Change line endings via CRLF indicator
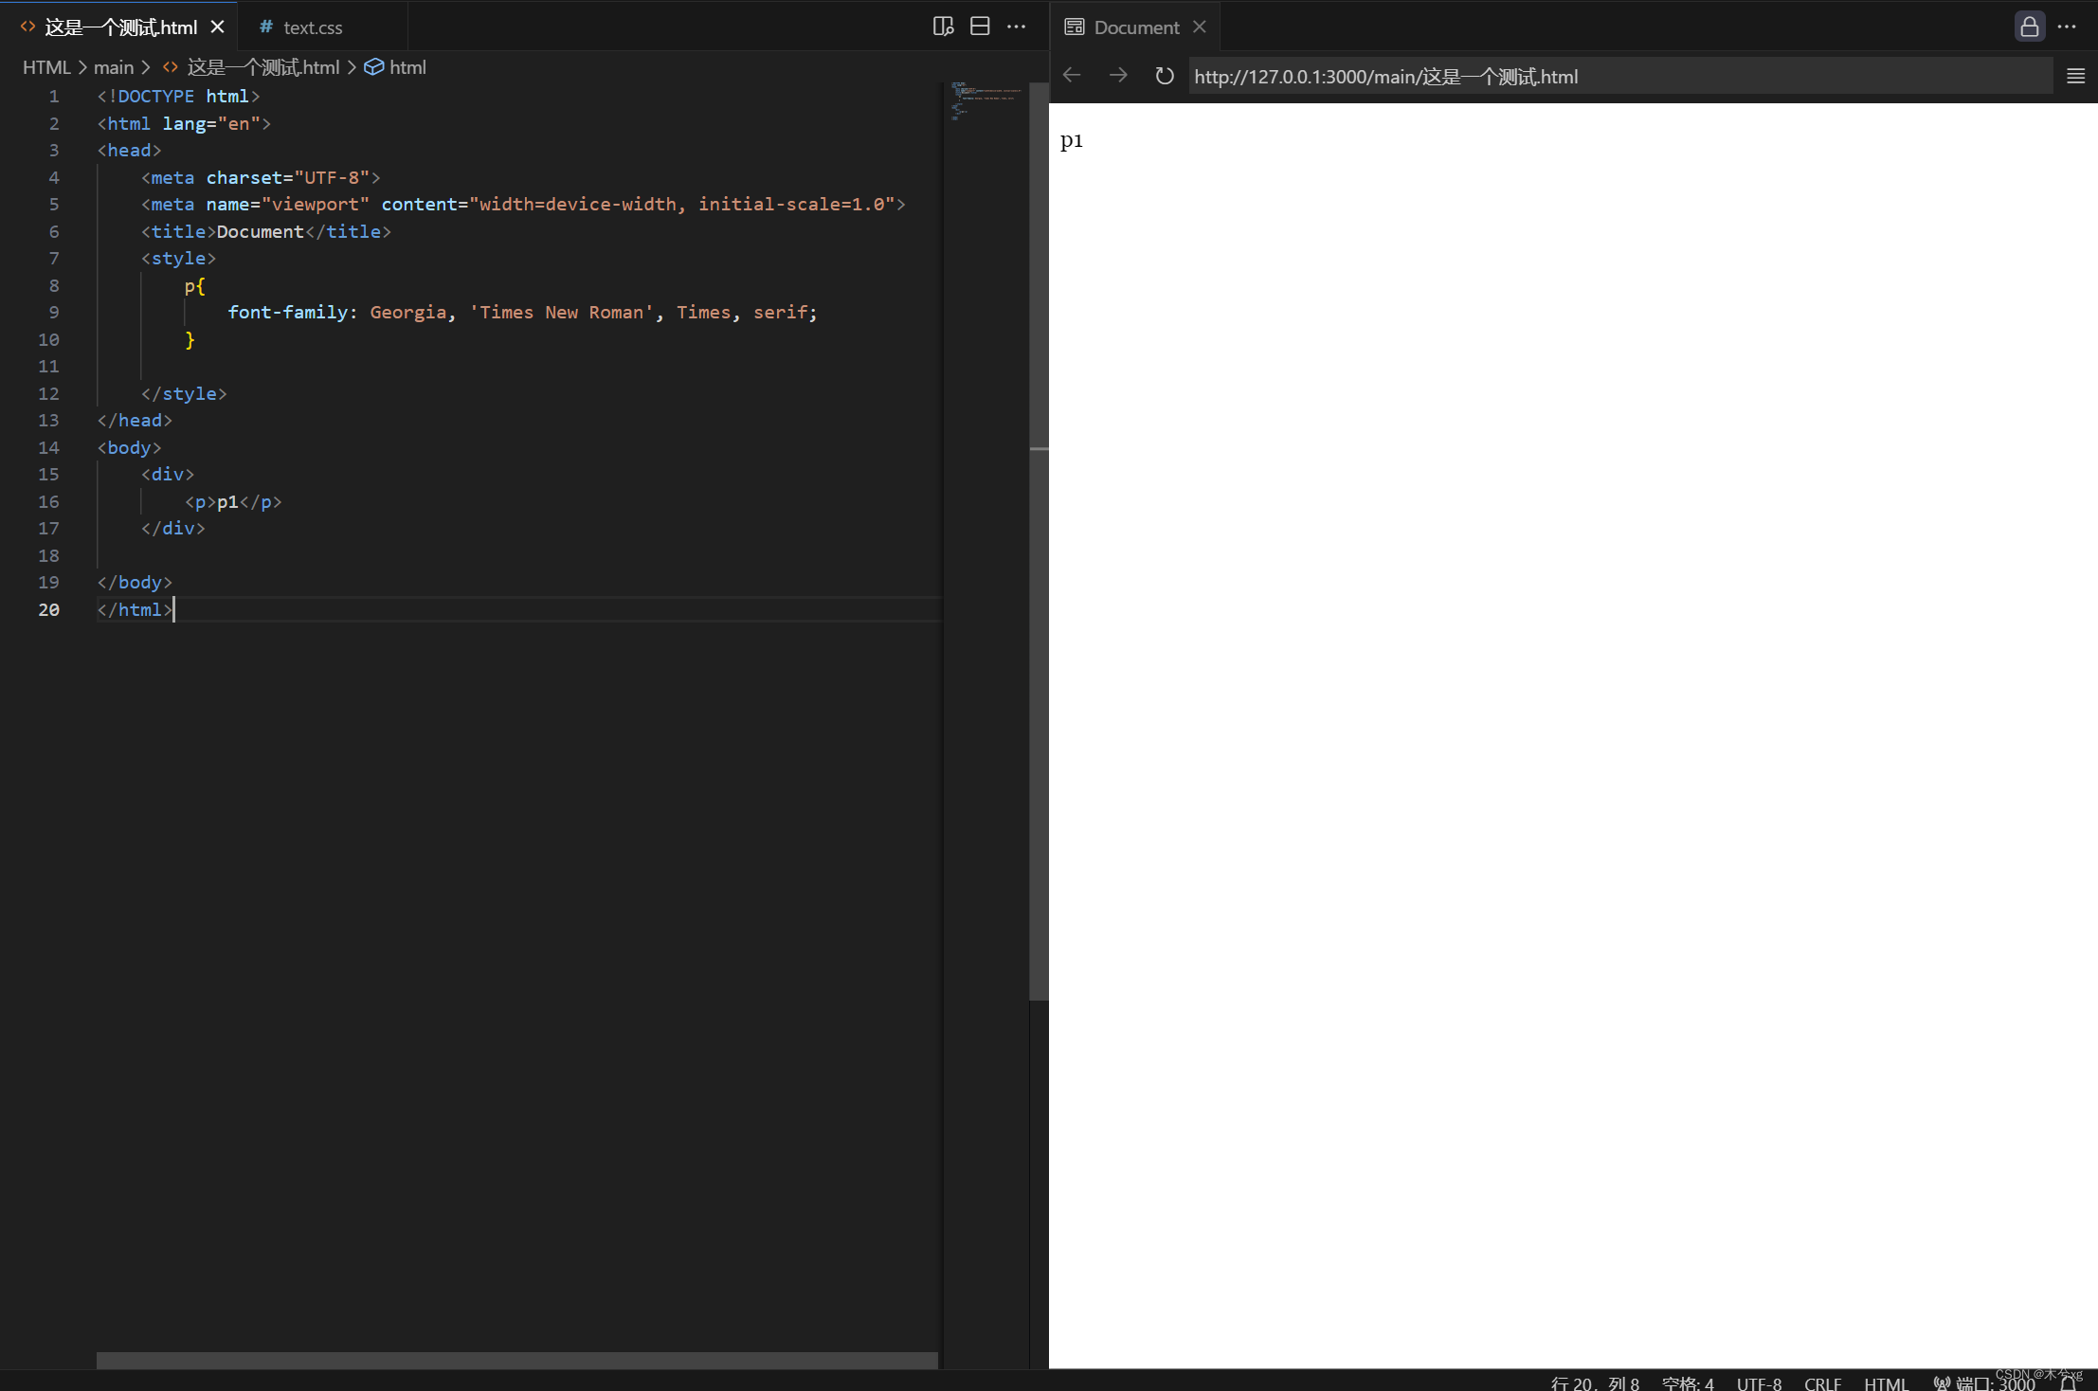The height and width of the screenshot is (1391, 2098). click(1823, 1382)
